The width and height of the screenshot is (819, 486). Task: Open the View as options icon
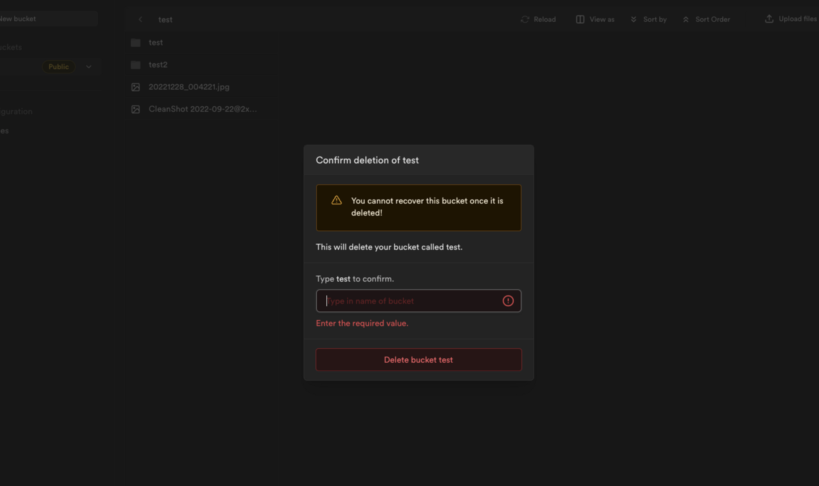point(580,19)
